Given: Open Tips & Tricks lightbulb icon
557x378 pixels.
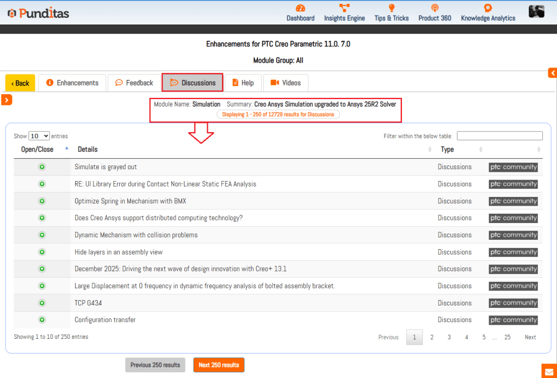Looking at the screenshot, I should [x=391, y=8].
